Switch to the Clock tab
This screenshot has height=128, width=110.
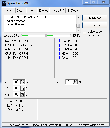click(21, 11)
